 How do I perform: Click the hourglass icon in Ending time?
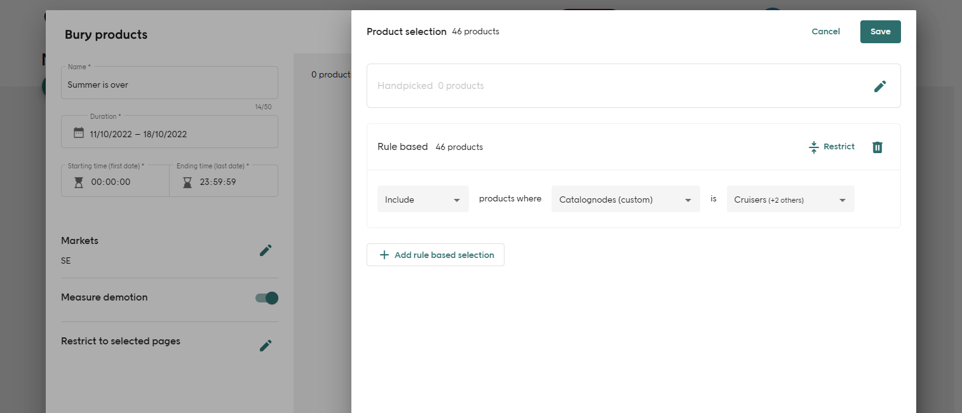coord(187,182)
